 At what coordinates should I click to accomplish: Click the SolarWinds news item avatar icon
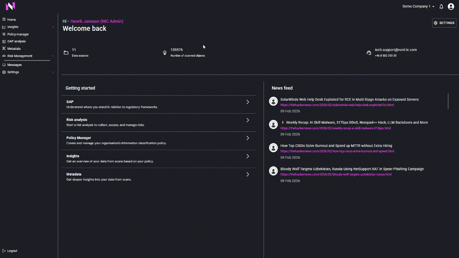tap(273, 101)
